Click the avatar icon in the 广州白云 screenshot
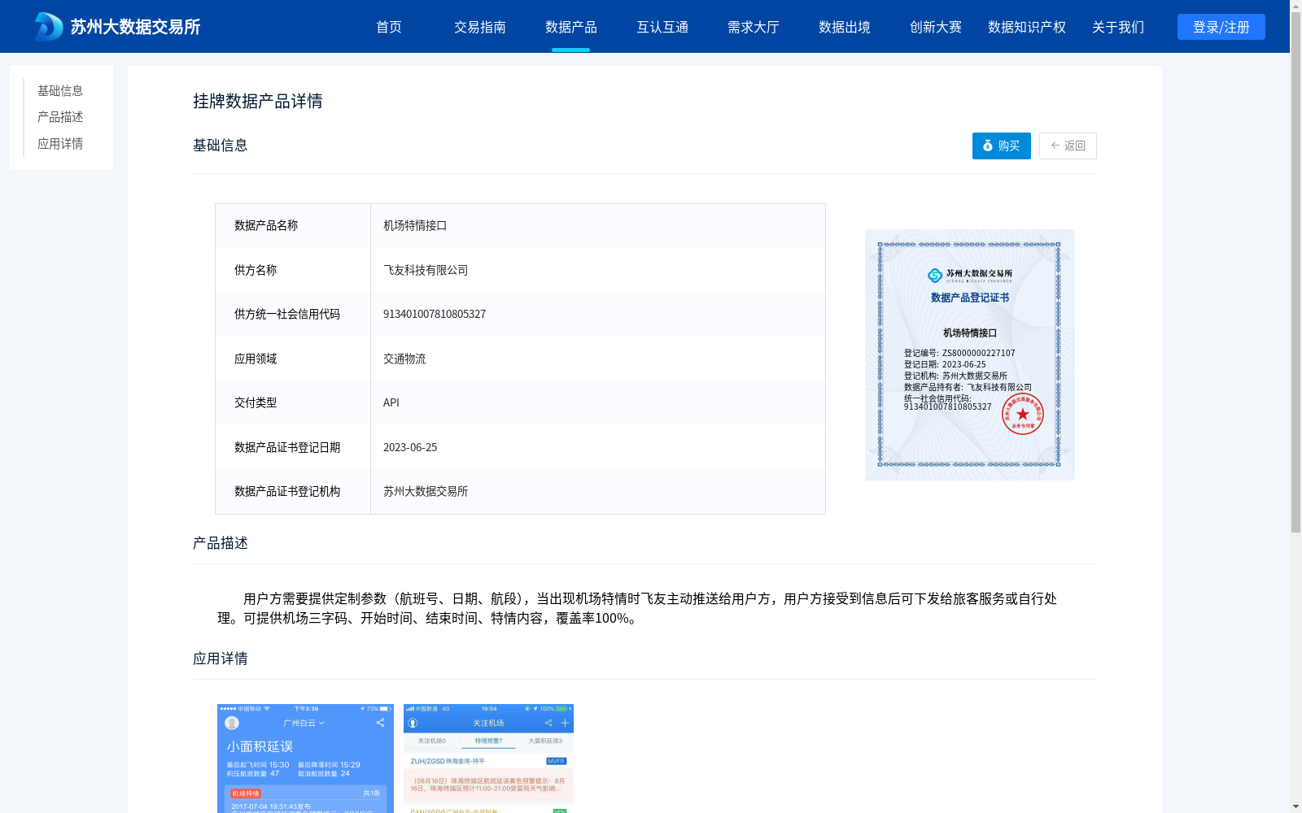The height and width of the screenshot is (813, 1302). pyautogui.click(x=232, y=723)
